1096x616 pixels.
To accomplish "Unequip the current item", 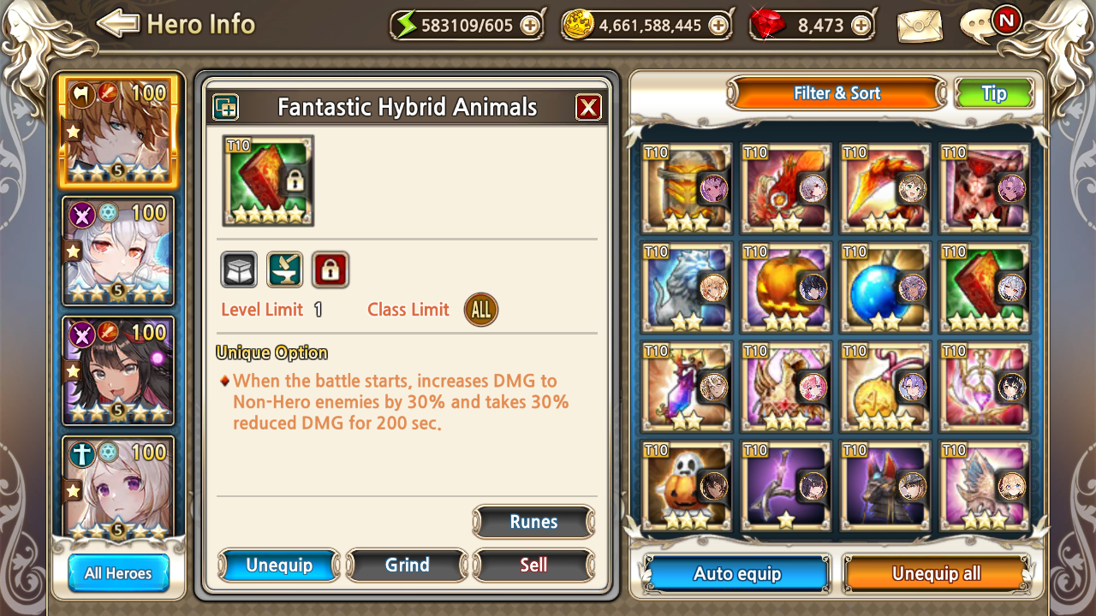I will (279, 566).
